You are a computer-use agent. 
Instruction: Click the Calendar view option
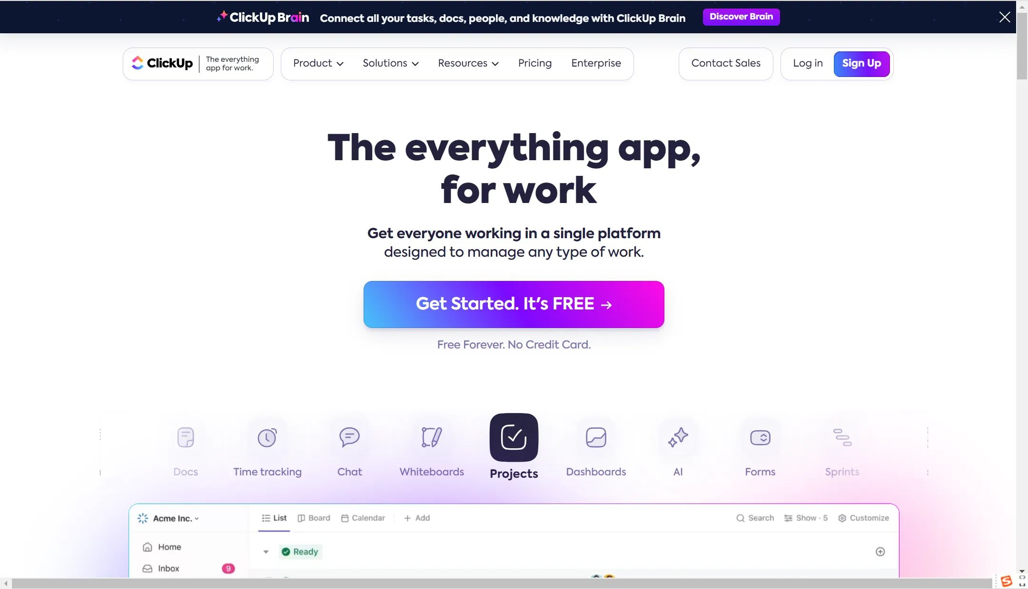tap(363, 519)
